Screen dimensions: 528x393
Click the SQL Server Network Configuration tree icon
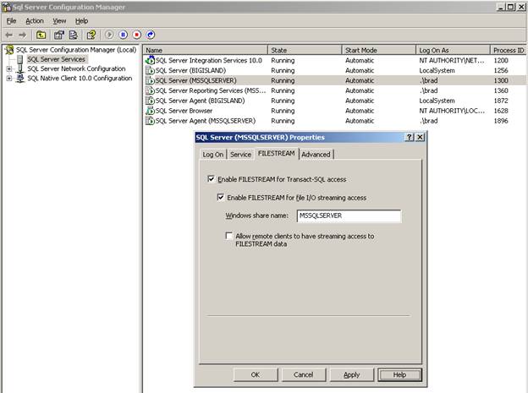20,68
